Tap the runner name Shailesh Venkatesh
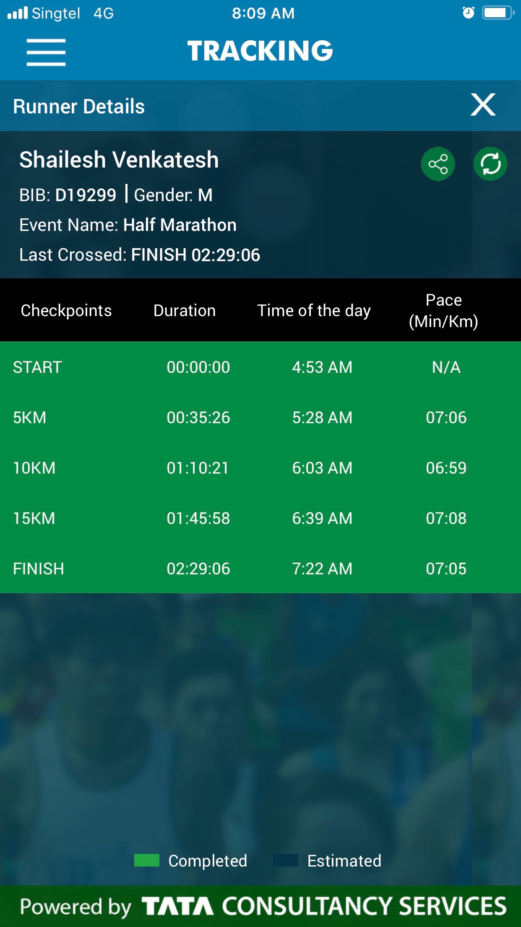Viewport: 521px width, 927px height. click(119, 160)
